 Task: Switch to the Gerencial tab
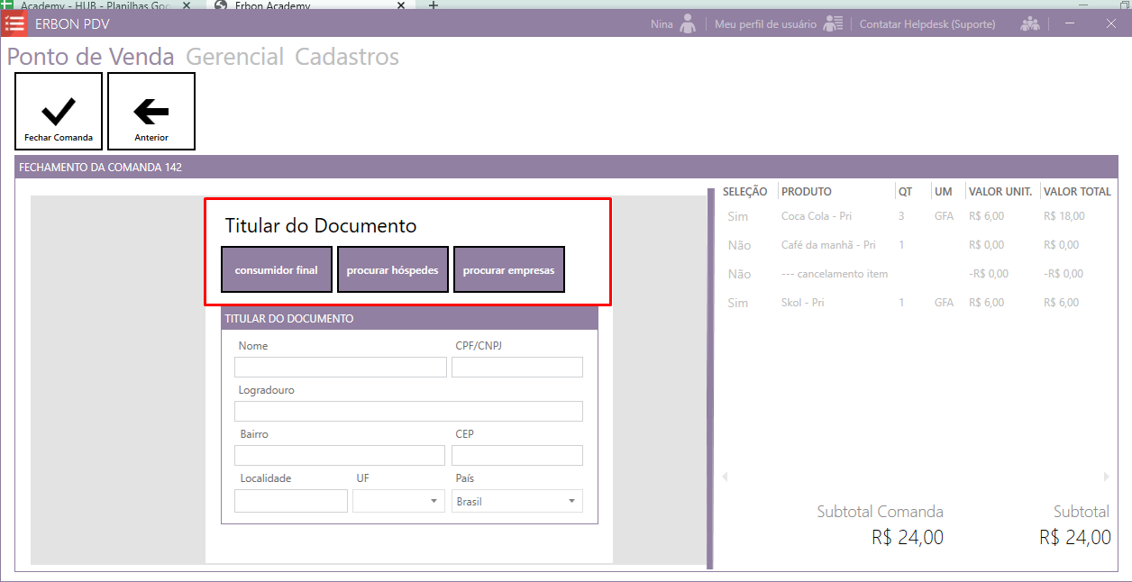point(234,57)
